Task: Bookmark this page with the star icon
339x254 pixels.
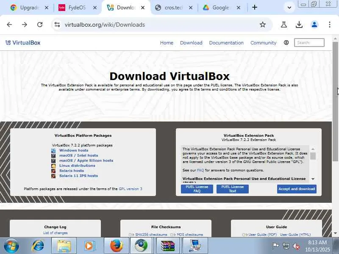Action: point(262,25)
